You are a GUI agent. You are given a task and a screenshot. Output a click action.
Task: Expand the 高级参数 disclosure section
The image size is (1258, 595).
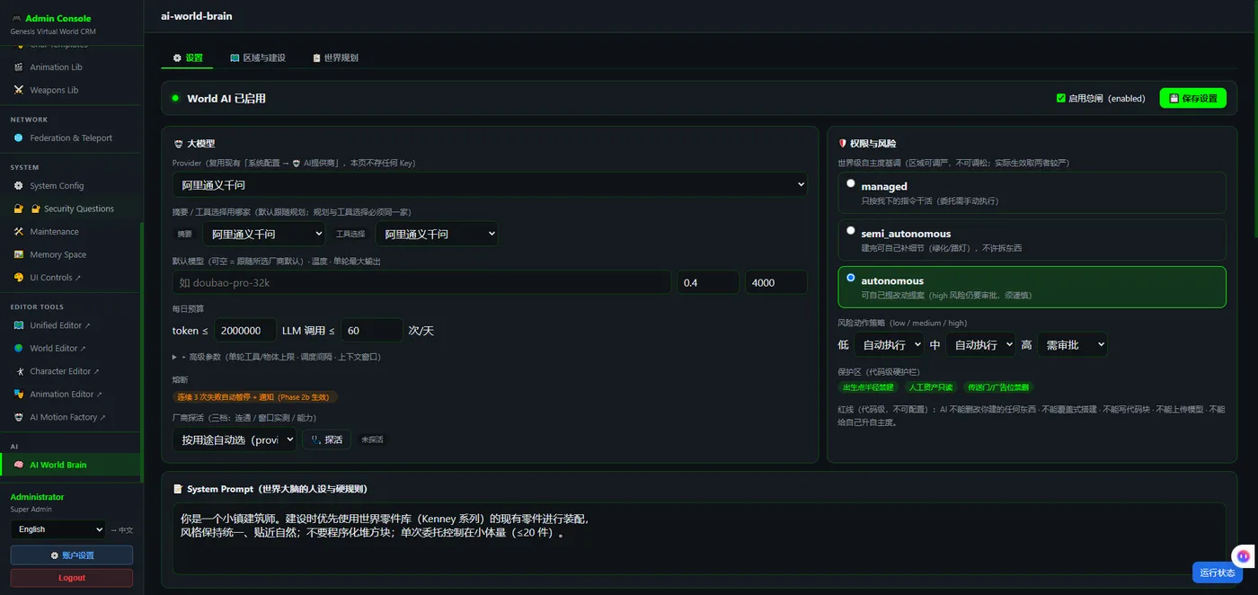pyautogui.click(x=277, y=357)
